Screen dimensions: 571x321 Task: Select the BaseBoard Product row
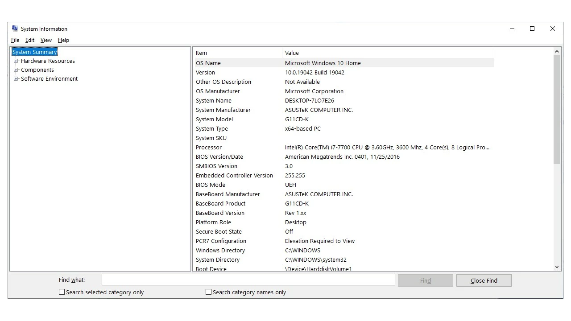coord(344,203)
